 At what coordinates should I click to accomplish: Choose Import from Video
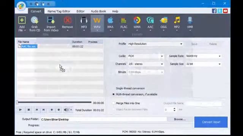click(x=51, y=24)
